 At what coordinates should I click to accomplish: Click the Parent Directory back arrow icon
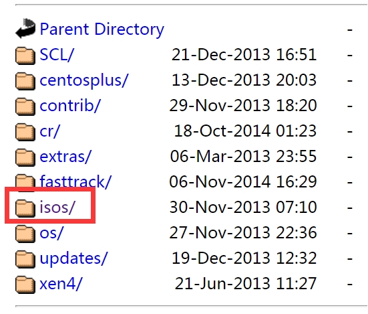click(25, 28)
